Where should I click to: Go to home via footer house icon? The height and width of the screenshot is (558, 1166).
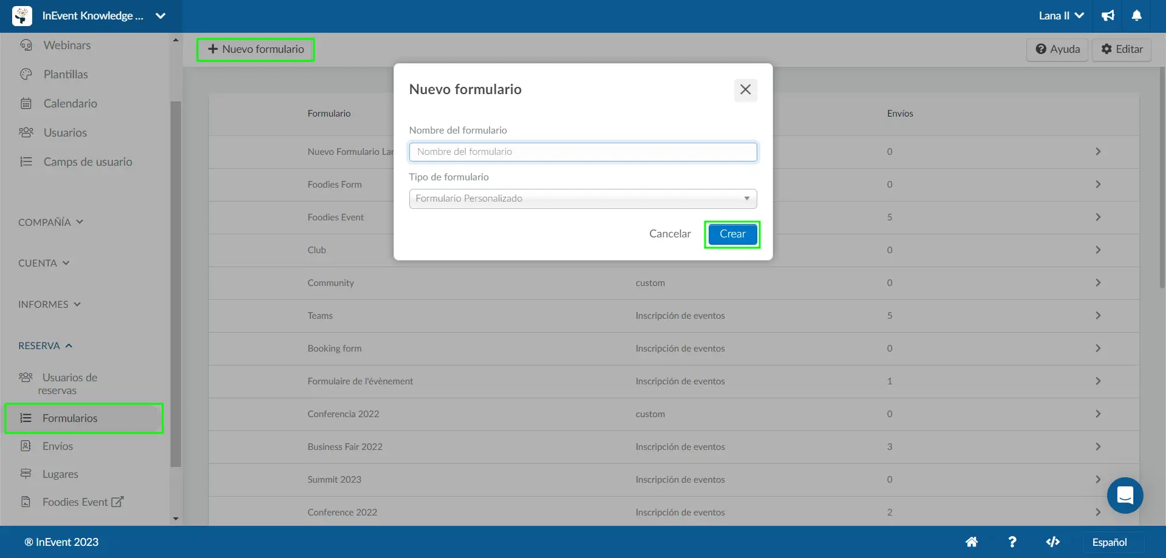point(972,542)
